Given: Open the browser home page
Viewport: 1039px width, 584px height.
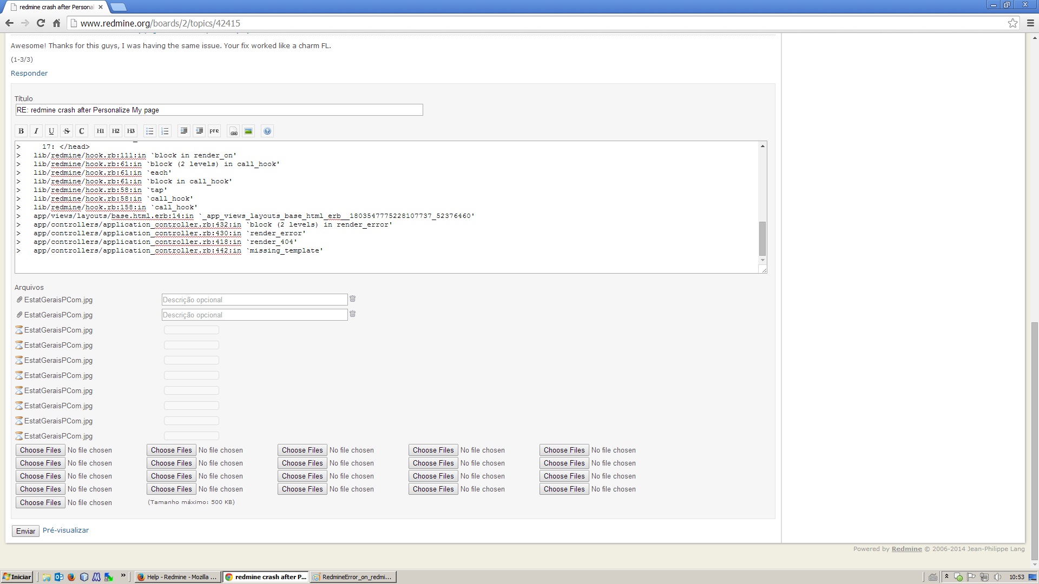Looking at the screenshot, I should coord(56,23).
